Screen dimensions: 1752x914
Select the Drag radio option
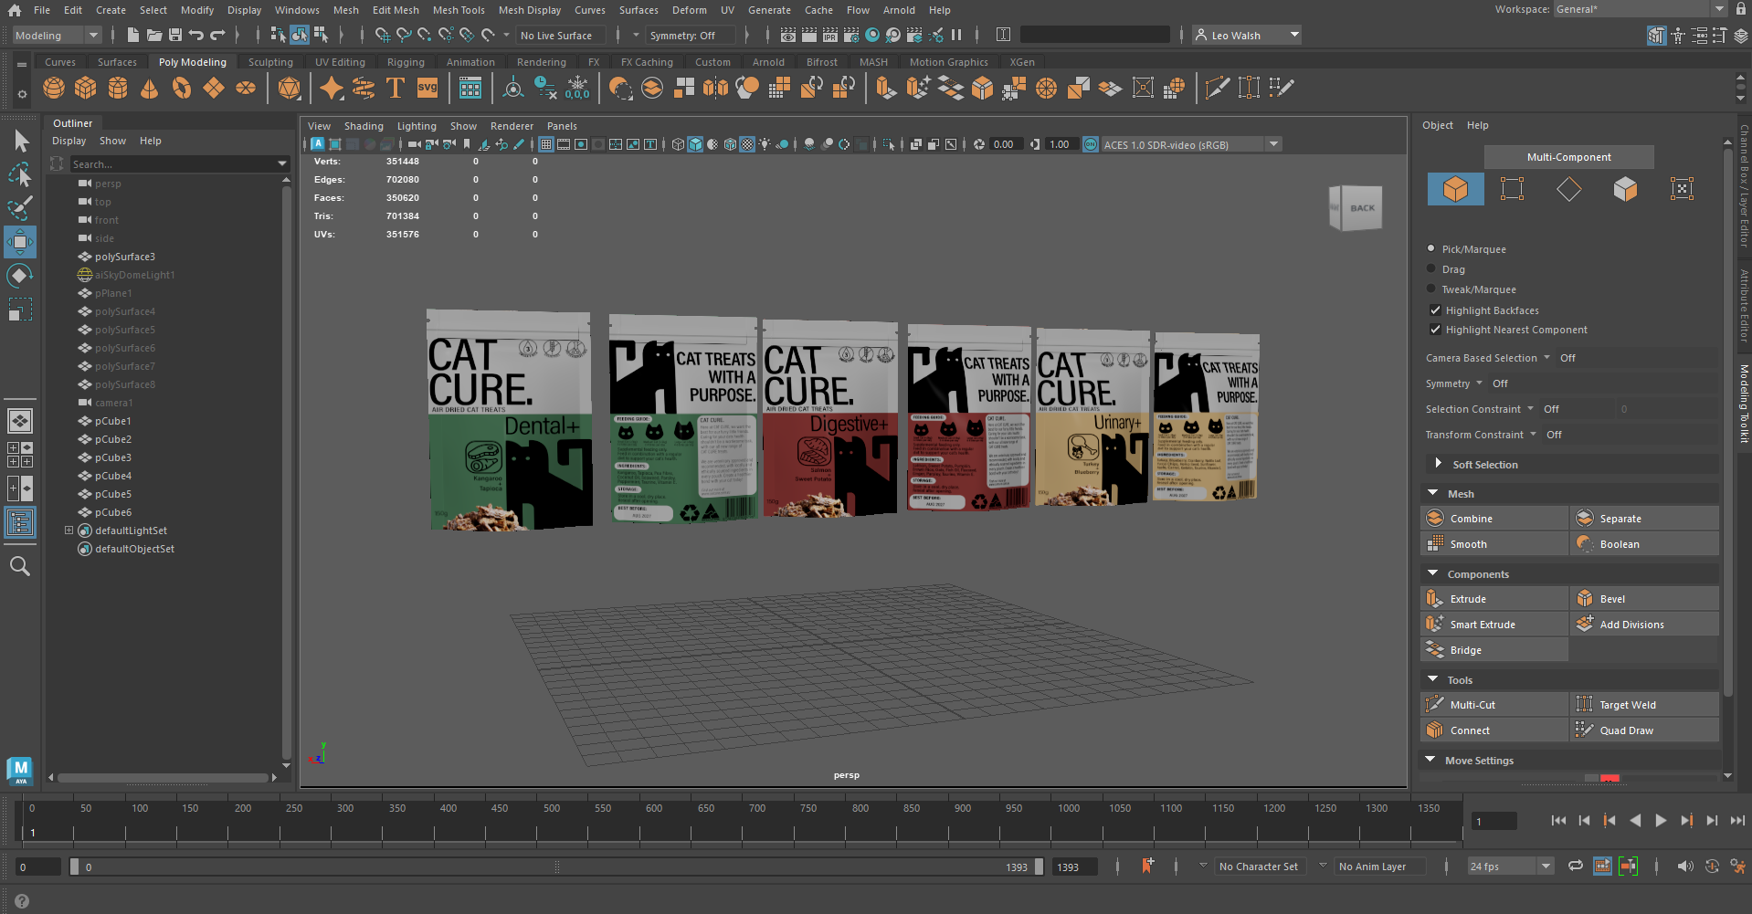click(x=1430, y=269)
